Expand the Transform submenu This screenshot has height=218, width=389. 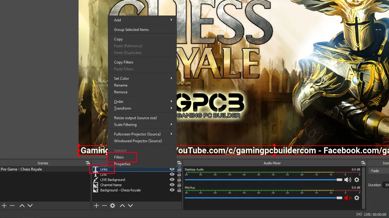coord(142,108)
